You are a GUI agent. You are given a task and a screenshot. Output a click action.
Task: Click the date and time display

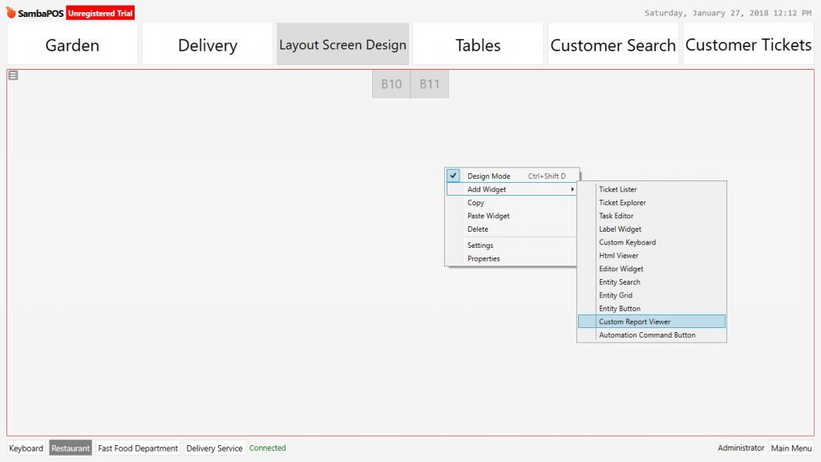coord(728,13)
